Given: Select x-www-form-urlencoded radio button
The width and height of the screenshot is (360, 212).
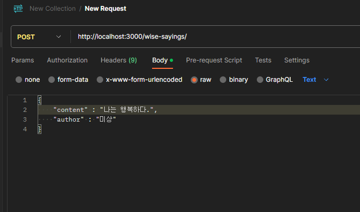Looking at the screenshot, I should pos(100,80).
